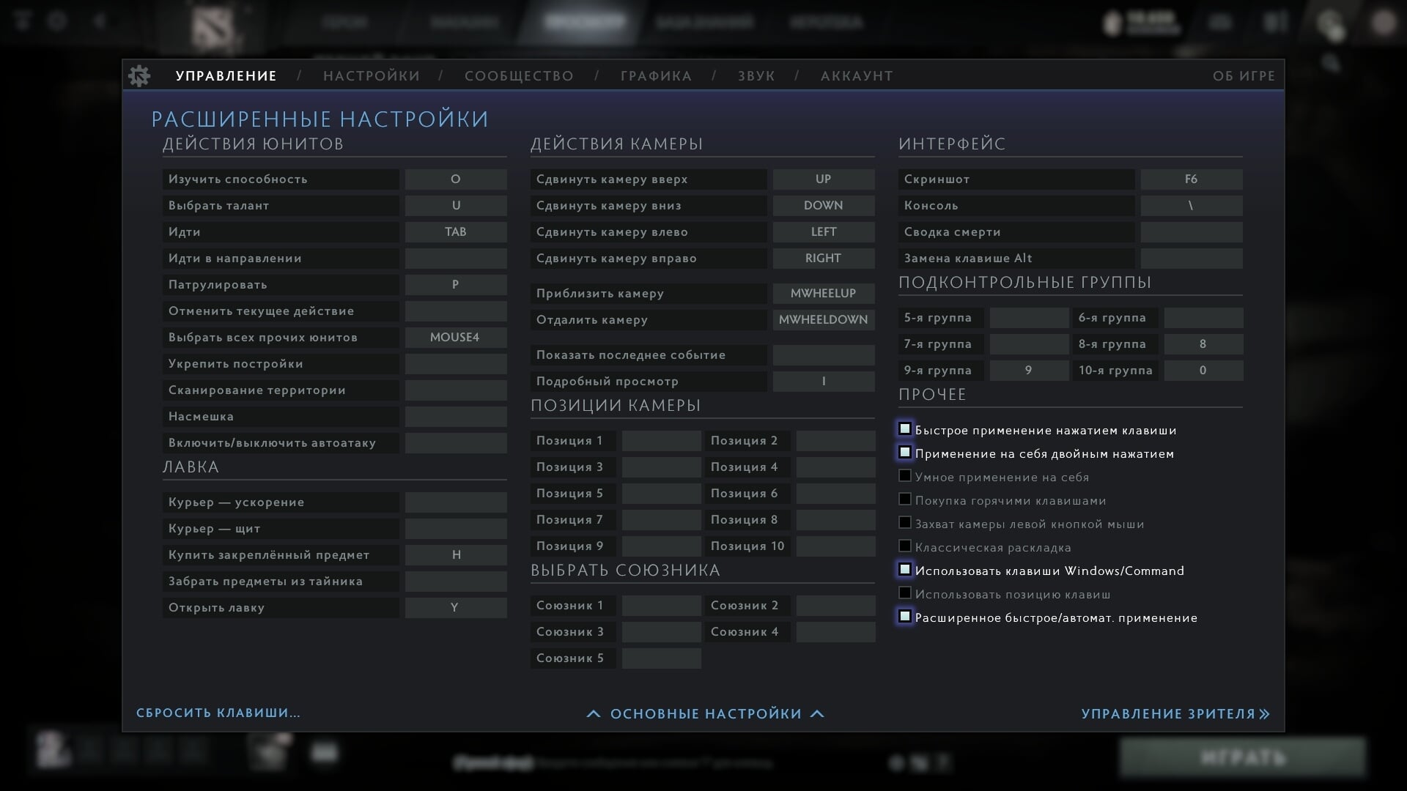Rebind the Патрулировать P key field

click(x=456, y=285)
